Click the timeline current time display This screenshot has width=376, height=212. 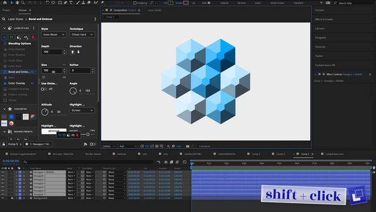tap(11, 161)
